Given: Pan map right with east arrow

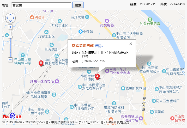Looking at the screenshot, I should click(x=14, y=18).
